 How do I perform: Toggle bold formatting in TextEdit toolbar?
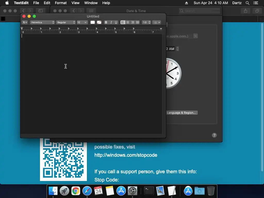(x=106, y=22)
